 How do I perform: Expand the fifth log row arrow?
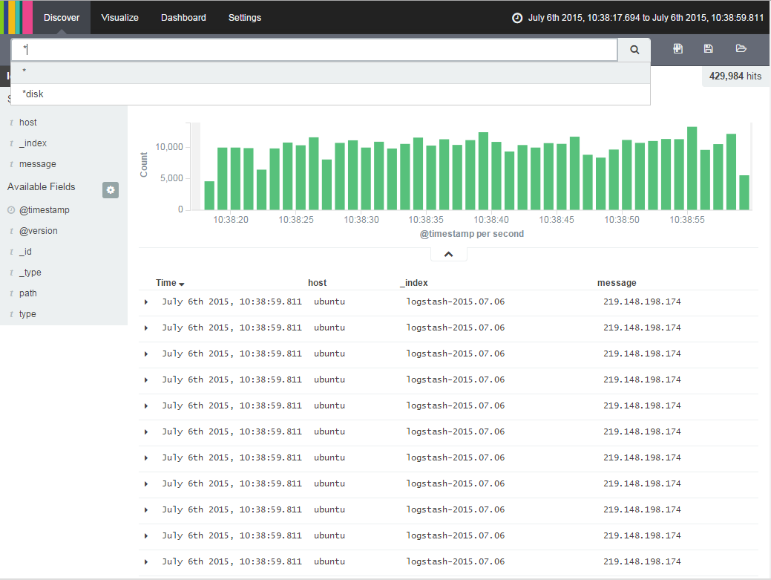pos(146,406)
